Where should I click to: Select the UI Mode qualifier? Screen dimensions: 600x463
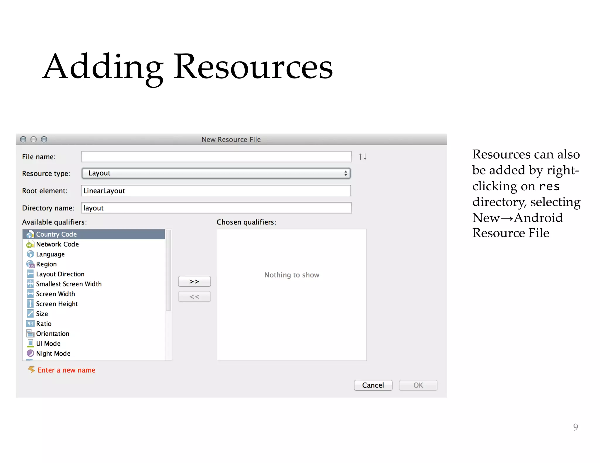pos(94,344)
